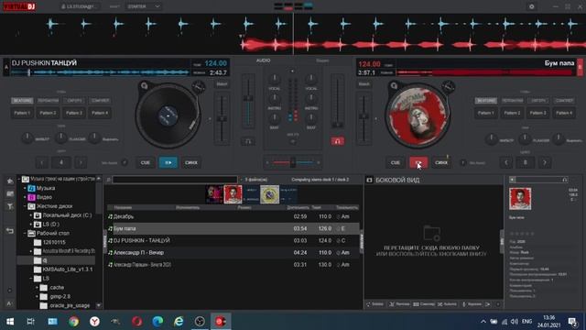Click right deck album-art platter
The width and height of the screenshot is (586, 330).
(418, 115)
